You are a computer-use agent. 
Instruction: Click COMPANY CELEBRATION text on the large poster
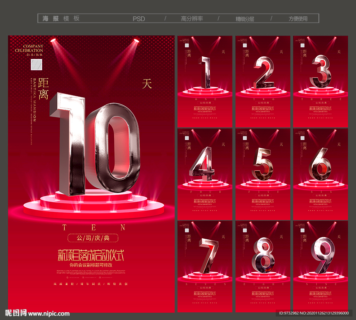[x=29, y=48]
